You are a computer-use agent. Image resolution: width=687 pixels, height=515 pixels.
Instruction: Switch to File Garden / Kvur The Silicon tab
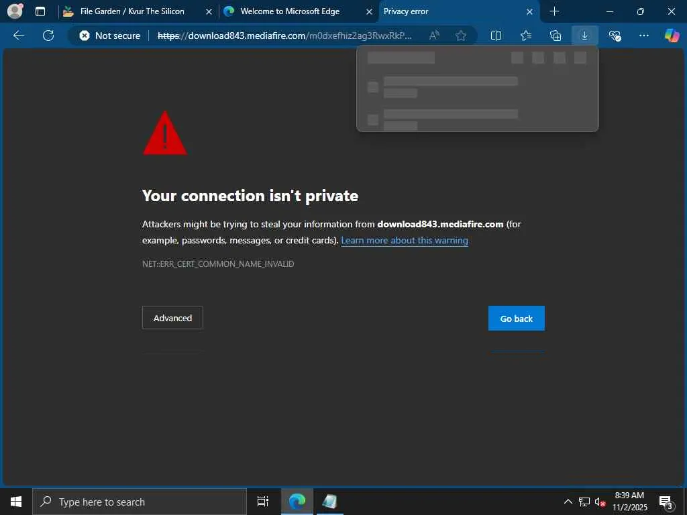pos(132,11)
